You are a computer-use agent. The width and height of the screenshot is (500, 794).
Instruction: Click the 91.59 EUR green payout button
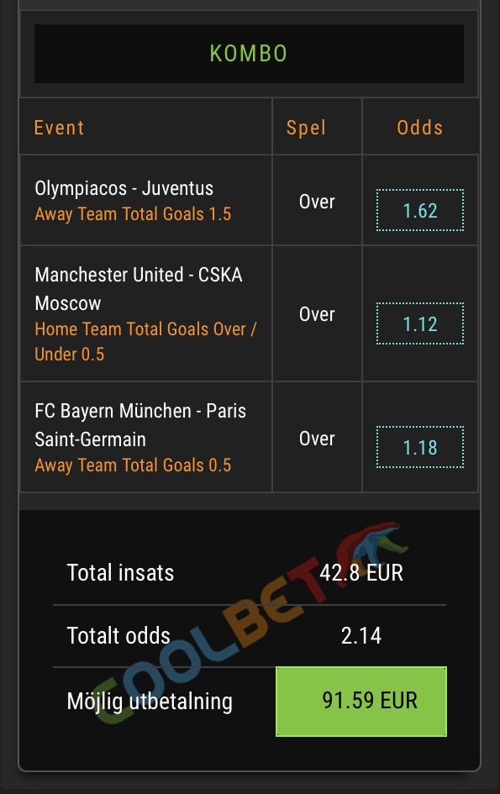point(361,702)
